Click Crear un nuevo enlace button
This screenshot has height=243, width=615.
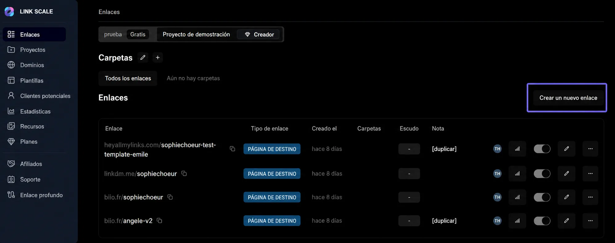click(568, 98)
